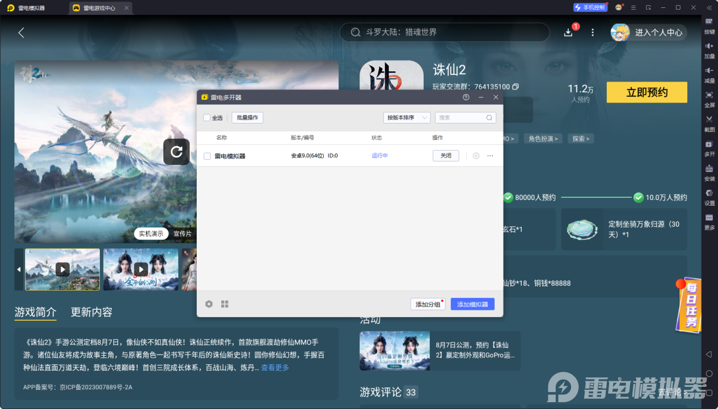
Task: Tick the checkbox for 雷电模拟器 row
Action: [x=207, y=156]
